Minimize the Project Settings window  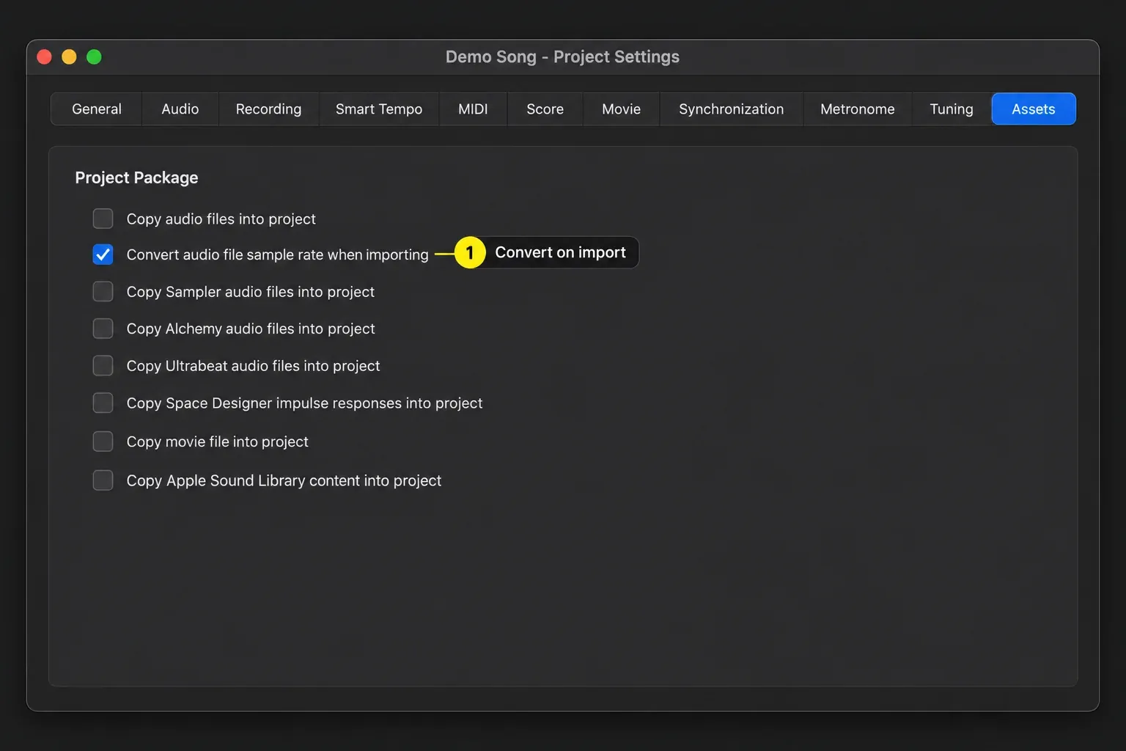click(x=69, y=56)
